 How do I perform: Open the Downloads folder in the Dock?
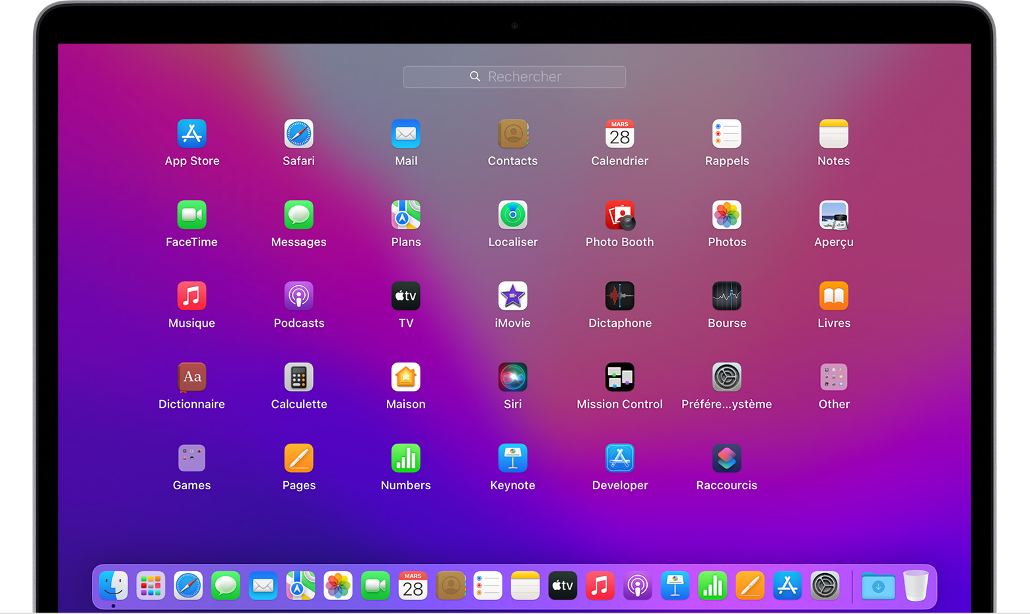[x=877, y=586]
